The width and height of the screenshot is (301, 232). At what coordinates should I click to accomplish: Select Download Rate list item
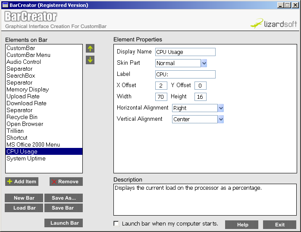coord(44,103)
